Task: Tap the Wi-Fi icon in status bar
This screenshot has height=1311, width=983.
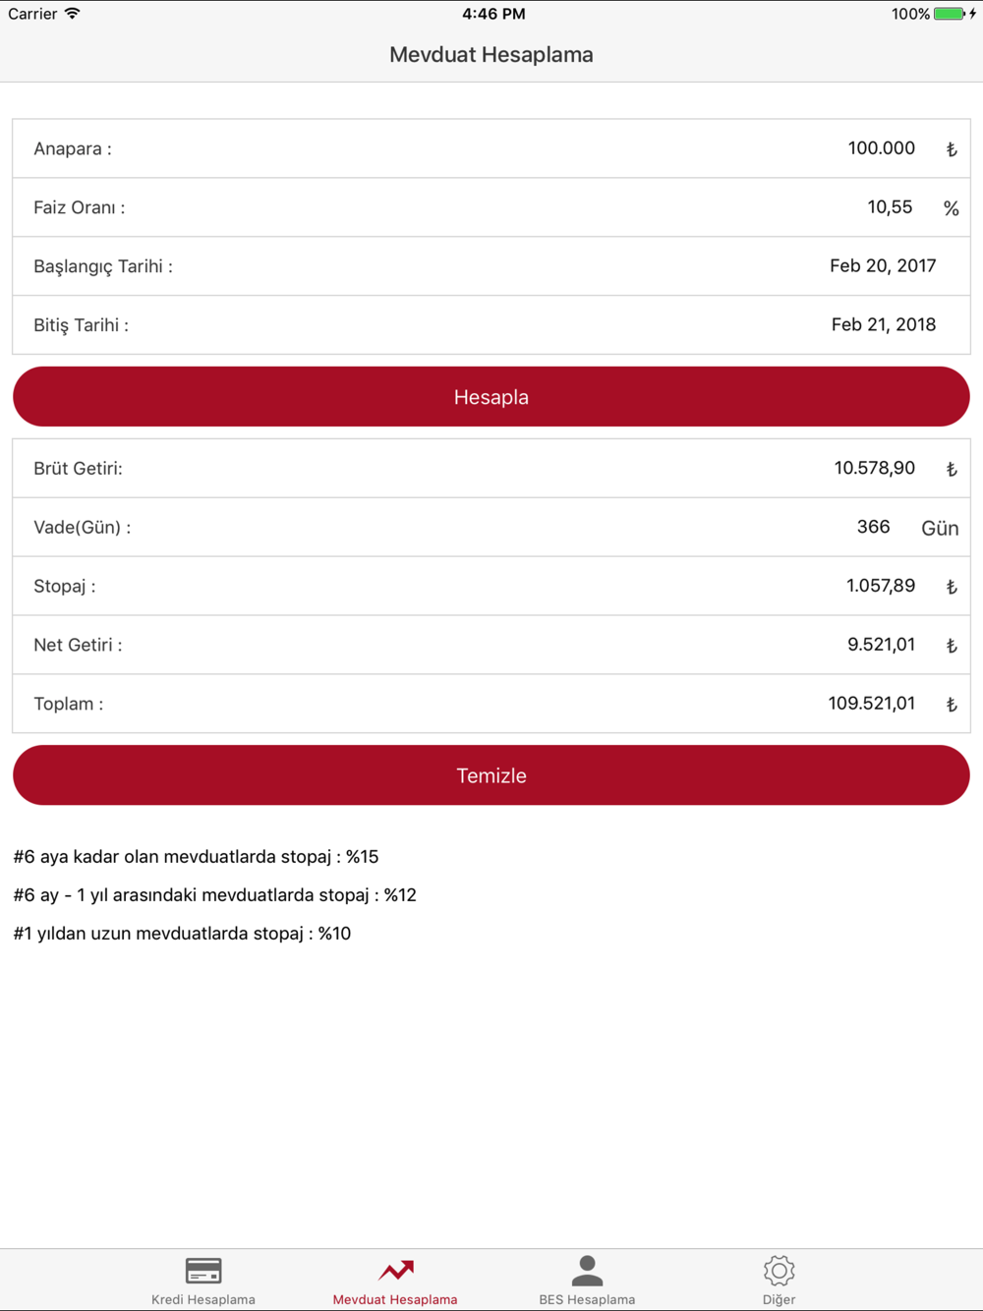Action: pyautogui.click(x=73, y=14)
